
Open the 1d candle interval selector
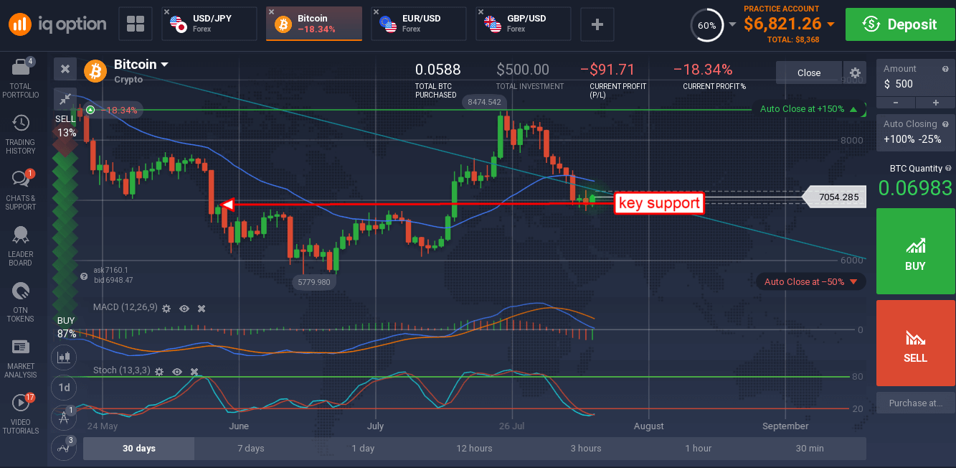click(65, 387)
